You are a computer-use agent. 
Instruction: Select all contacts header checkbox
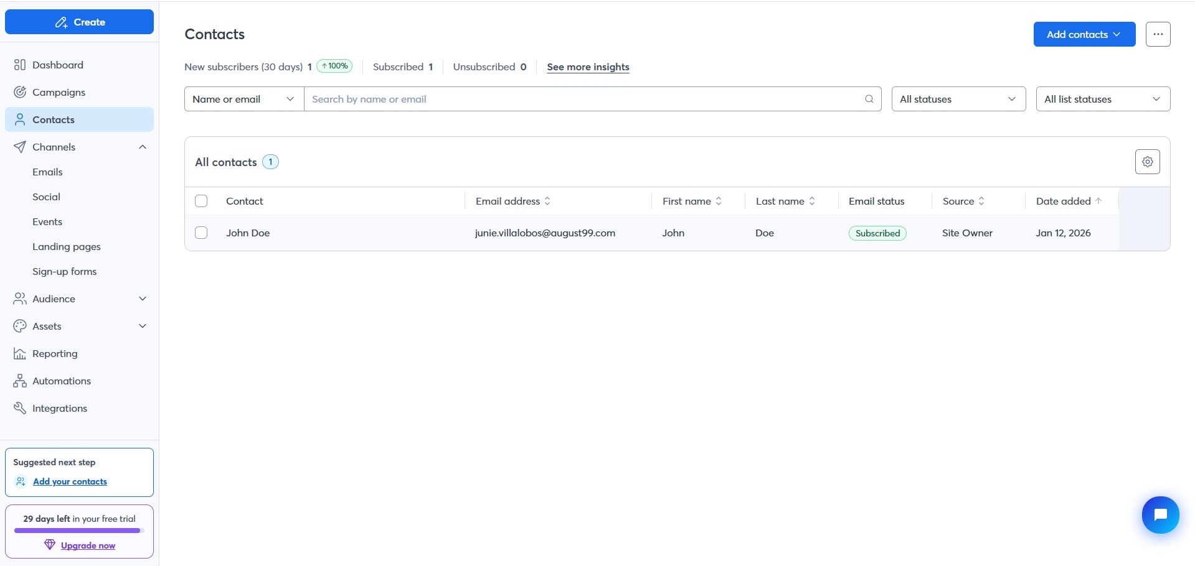[x=201, y=202]
